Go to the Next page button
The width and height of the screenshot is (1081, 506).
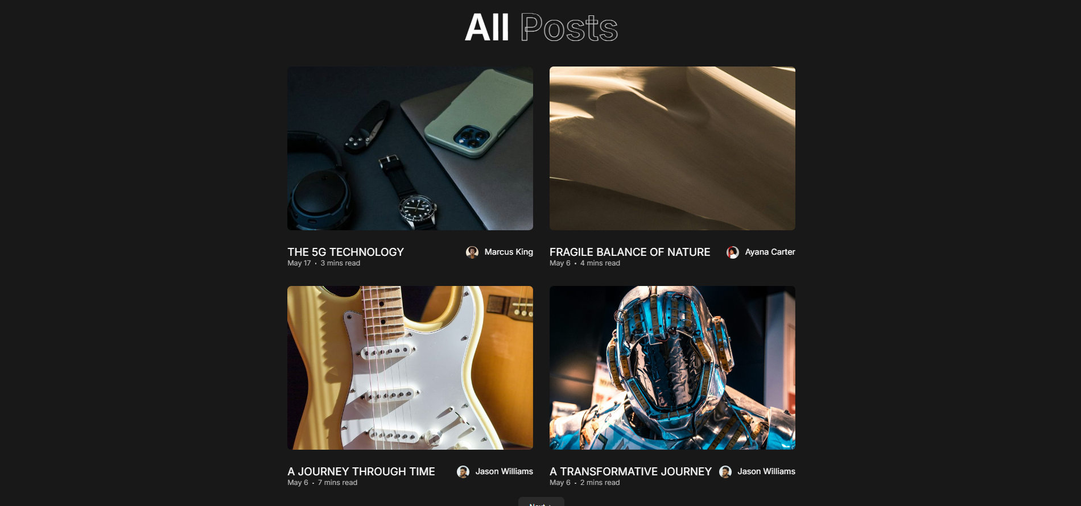pos(541,502)
